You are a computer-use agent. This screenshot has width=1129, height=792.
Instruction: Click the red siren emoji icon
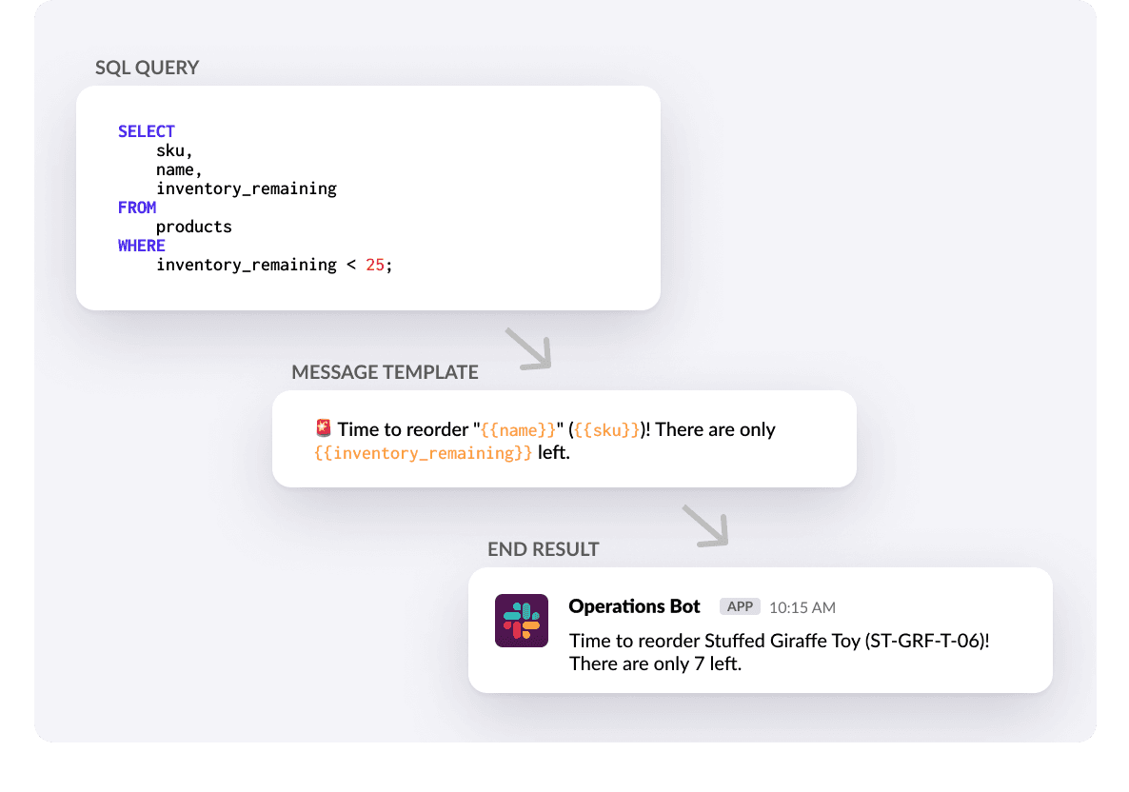tap(323, 429)
